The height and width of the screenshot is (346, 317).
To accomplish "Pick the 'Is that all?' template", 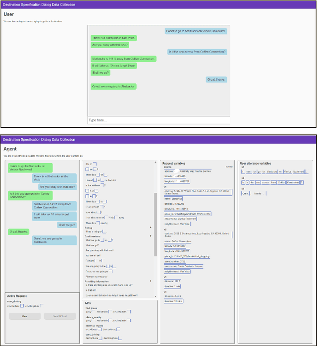I will point(91,290).
